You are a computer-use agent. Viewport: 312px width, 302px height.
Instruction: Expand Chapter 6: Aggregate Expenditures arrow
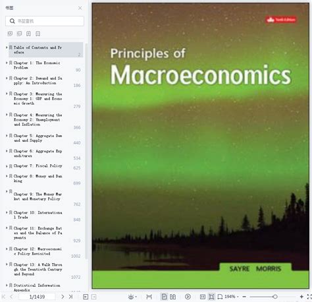7,151
